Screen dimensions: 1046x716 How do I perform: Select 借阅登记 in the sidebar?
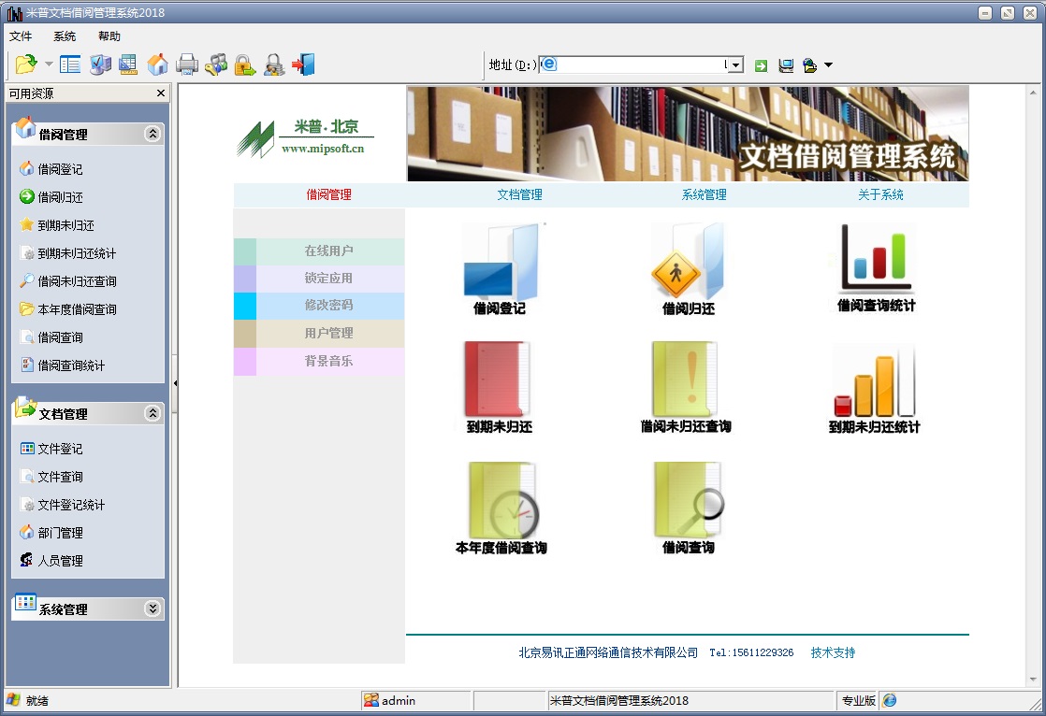[51, 169]
